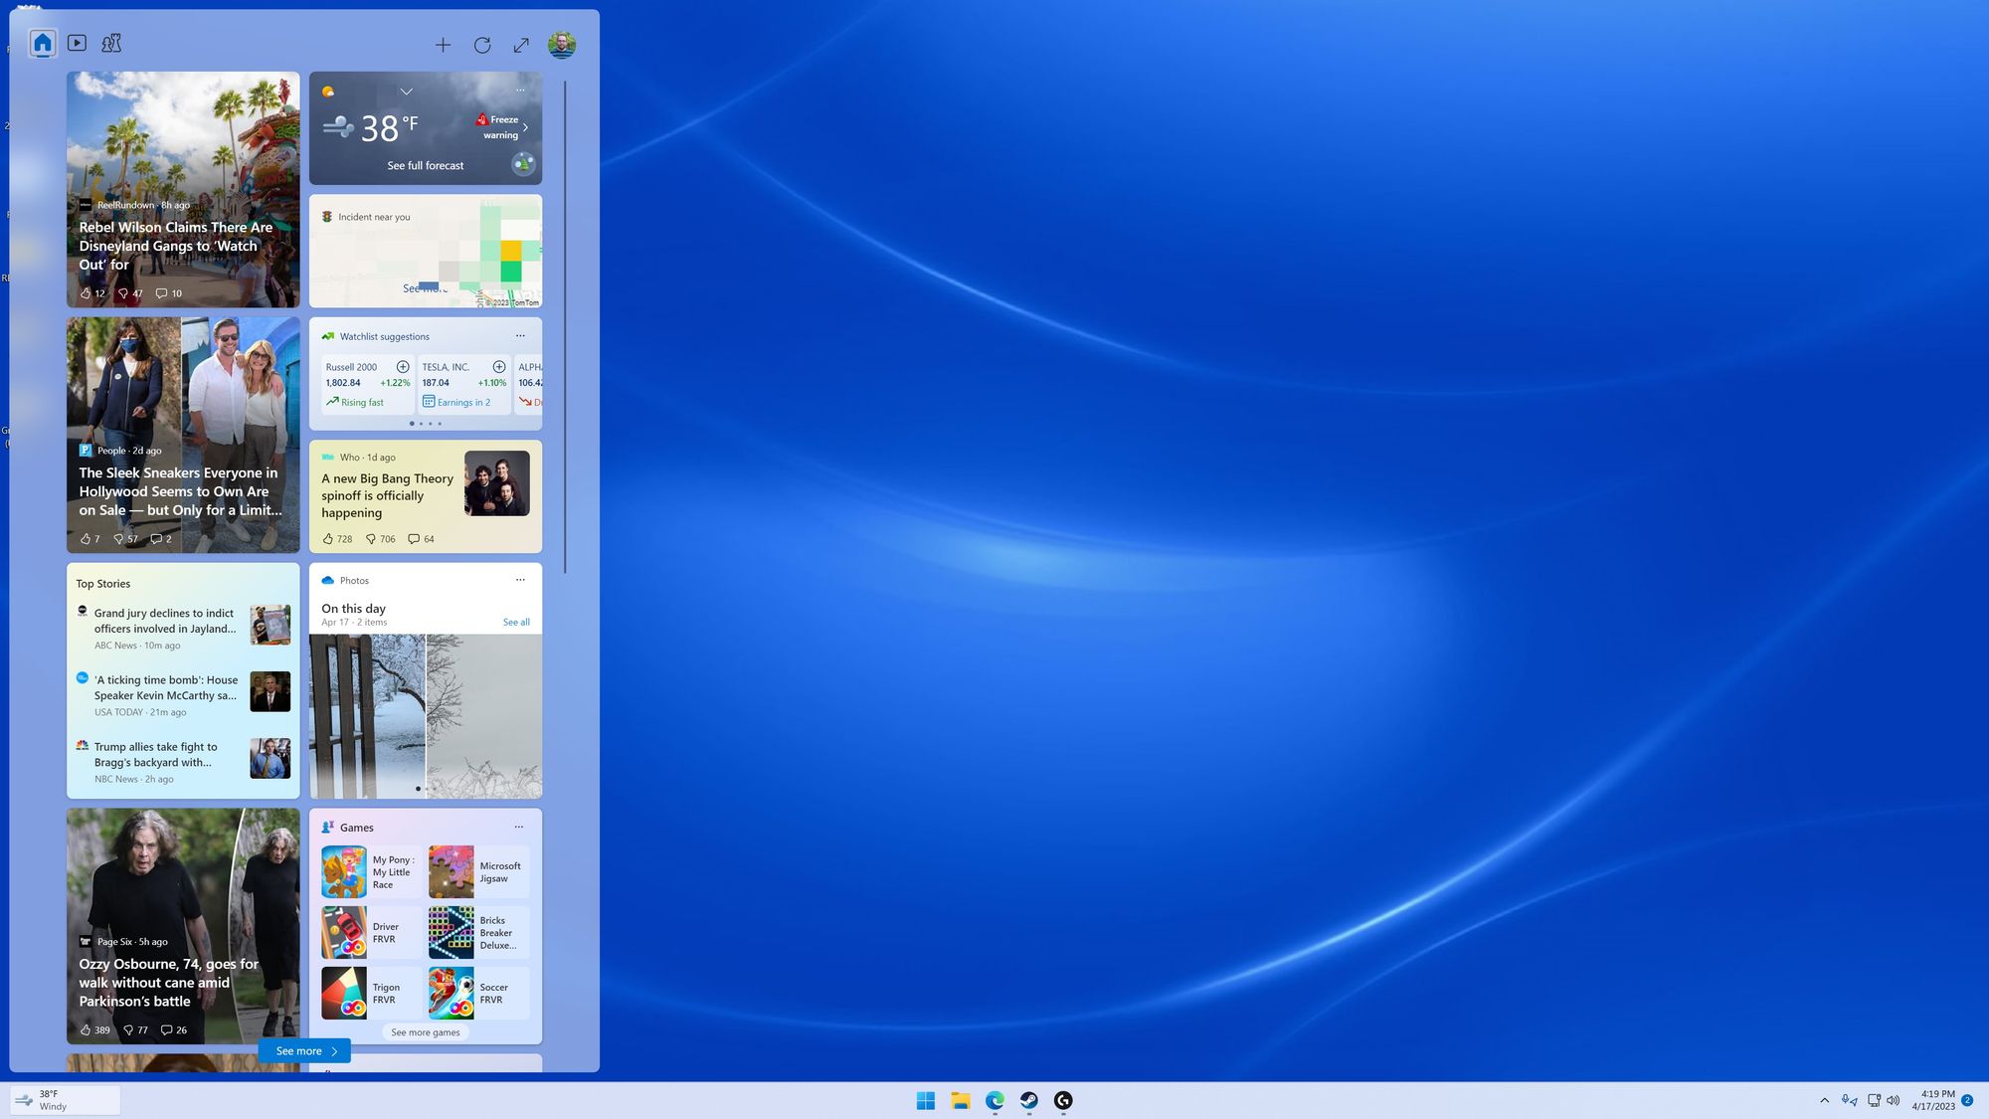Image resolution: width=1989 pixels, height=1119 pixels.
Task: Add Russell 2000 to watchlist
Action: [403, 367]
